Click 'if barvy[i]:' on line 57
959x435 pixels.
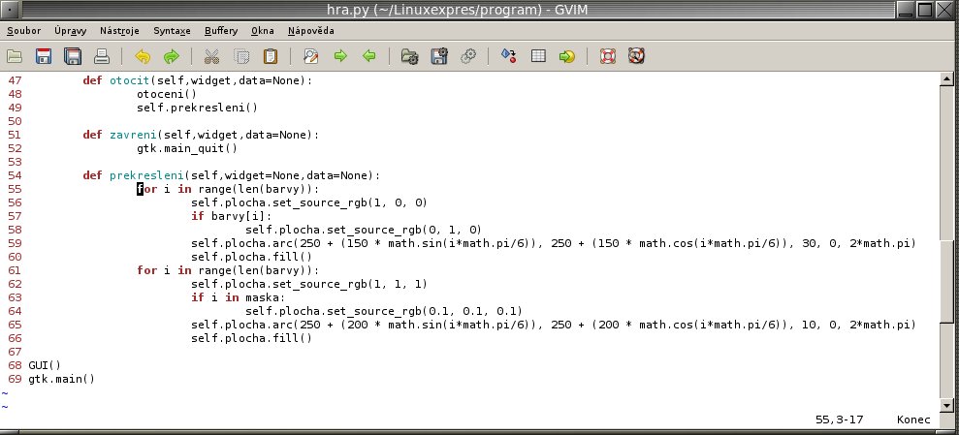click(231, 216)
